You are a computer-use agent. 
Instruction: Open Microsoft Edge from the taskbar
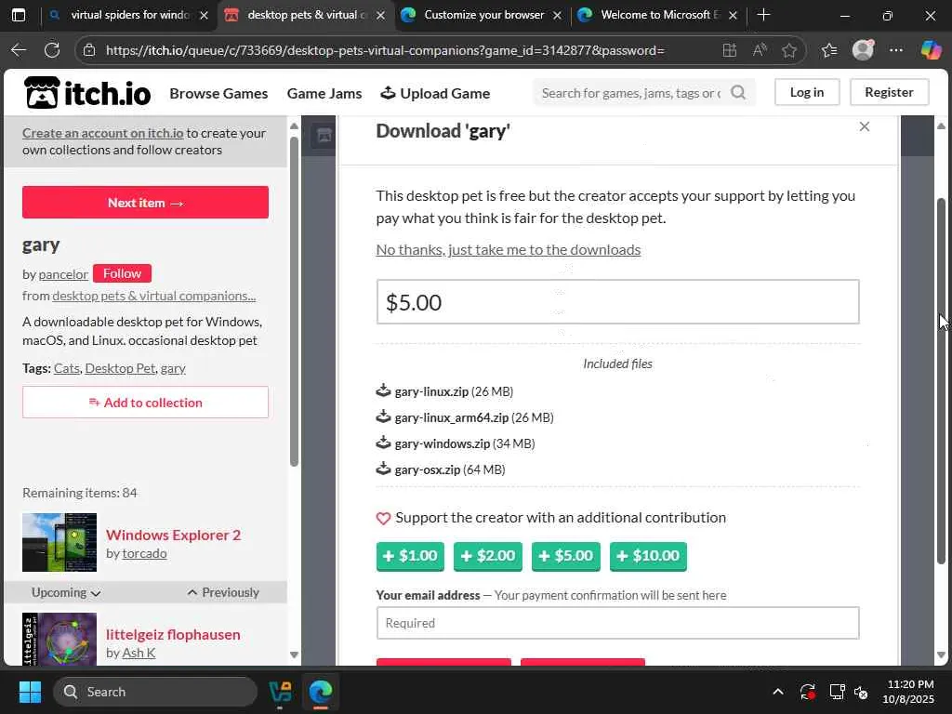(321, 692)
